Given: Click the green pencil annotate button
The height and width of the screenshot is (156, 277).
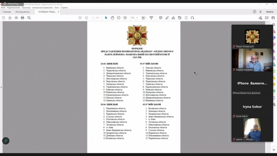Looking at the screenshot, I should click(6, 141).
